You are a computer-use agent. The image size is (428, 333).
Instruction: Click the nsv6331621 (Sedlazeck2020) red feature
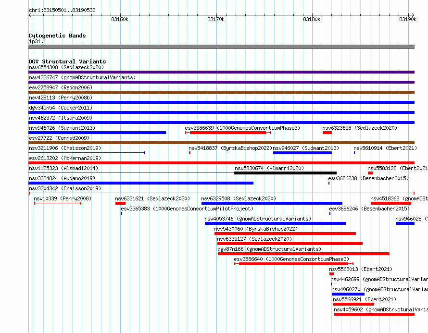coord(120,203)
